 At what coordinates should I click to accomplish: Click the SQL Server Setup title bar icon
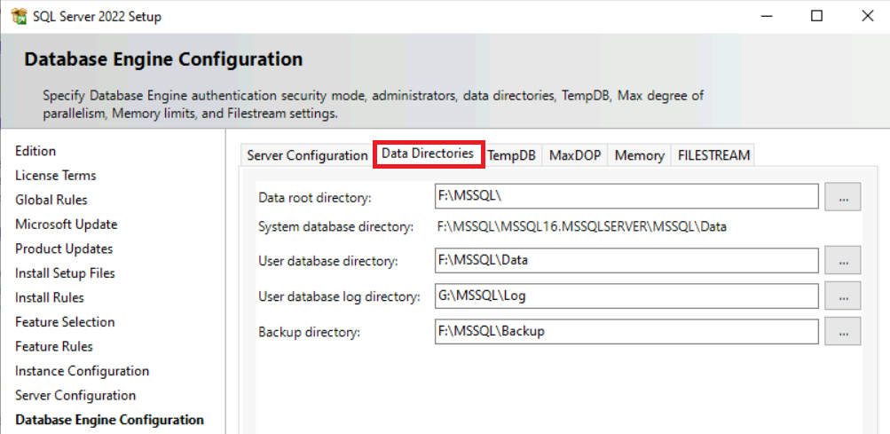pos(20,16)
